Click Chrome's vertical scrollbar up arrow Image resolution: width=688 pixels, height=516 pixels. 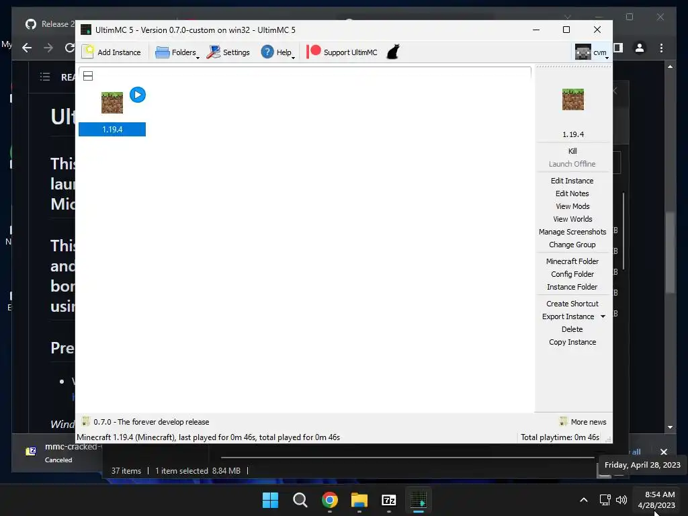click(670, 67)
